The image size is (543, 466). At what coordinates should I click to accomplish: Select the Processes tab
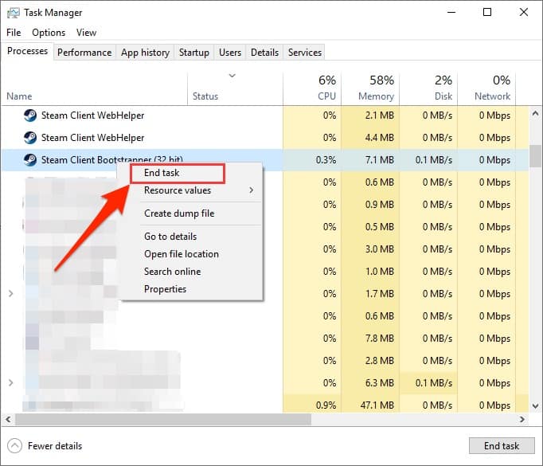[x=27, y=51]
